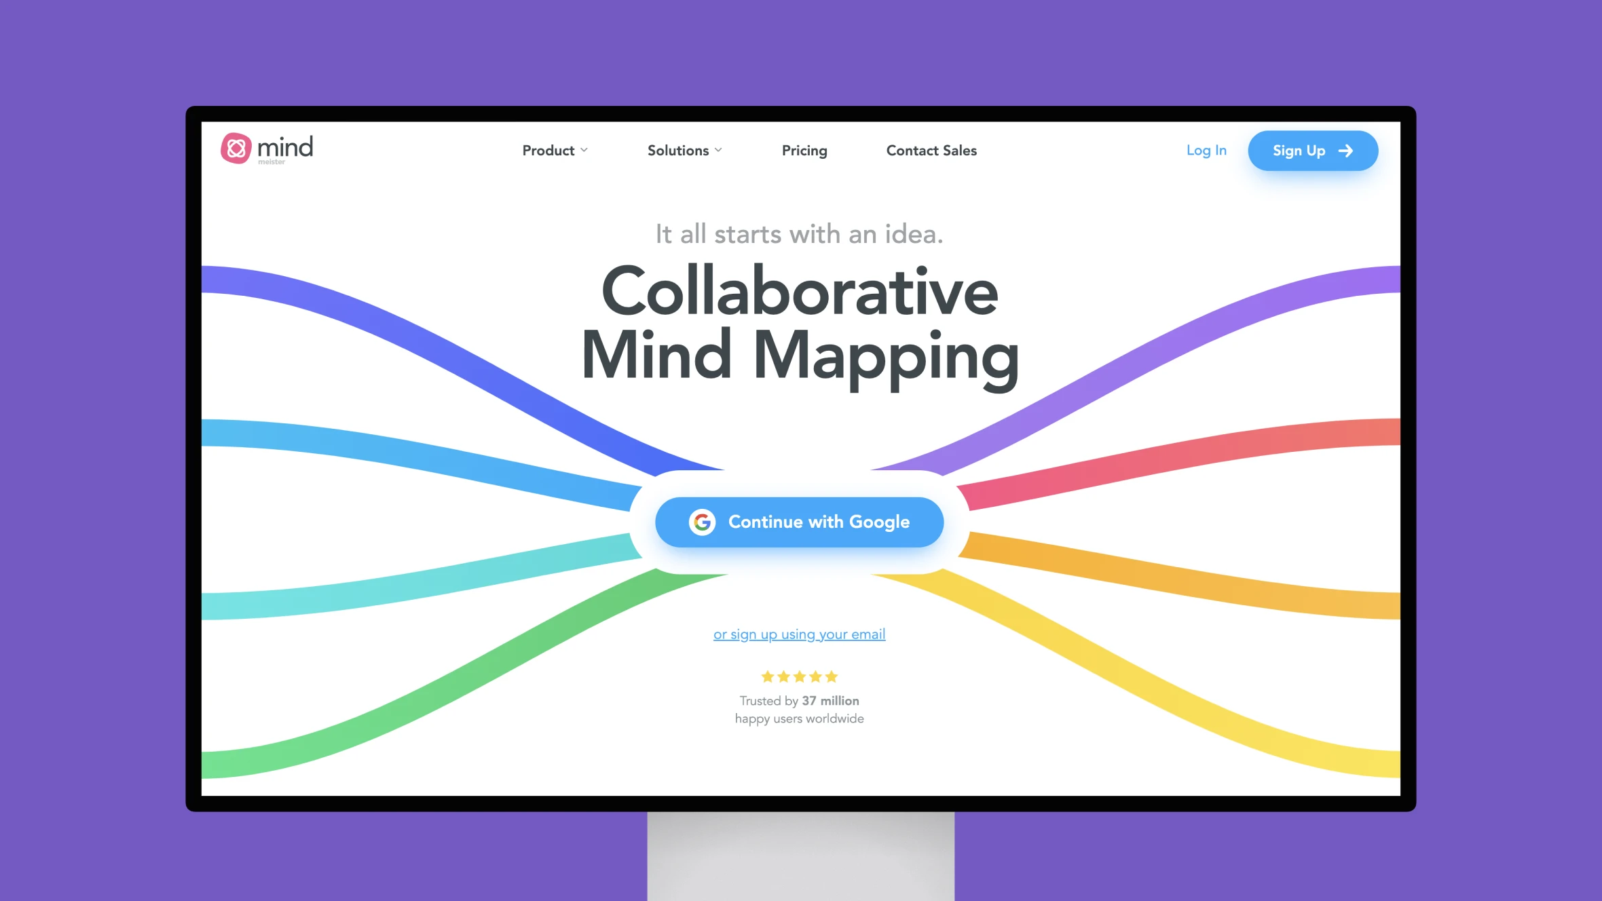1602x901 pixels.
Task: Click Continue with Google button
Action: coord(800,522)
